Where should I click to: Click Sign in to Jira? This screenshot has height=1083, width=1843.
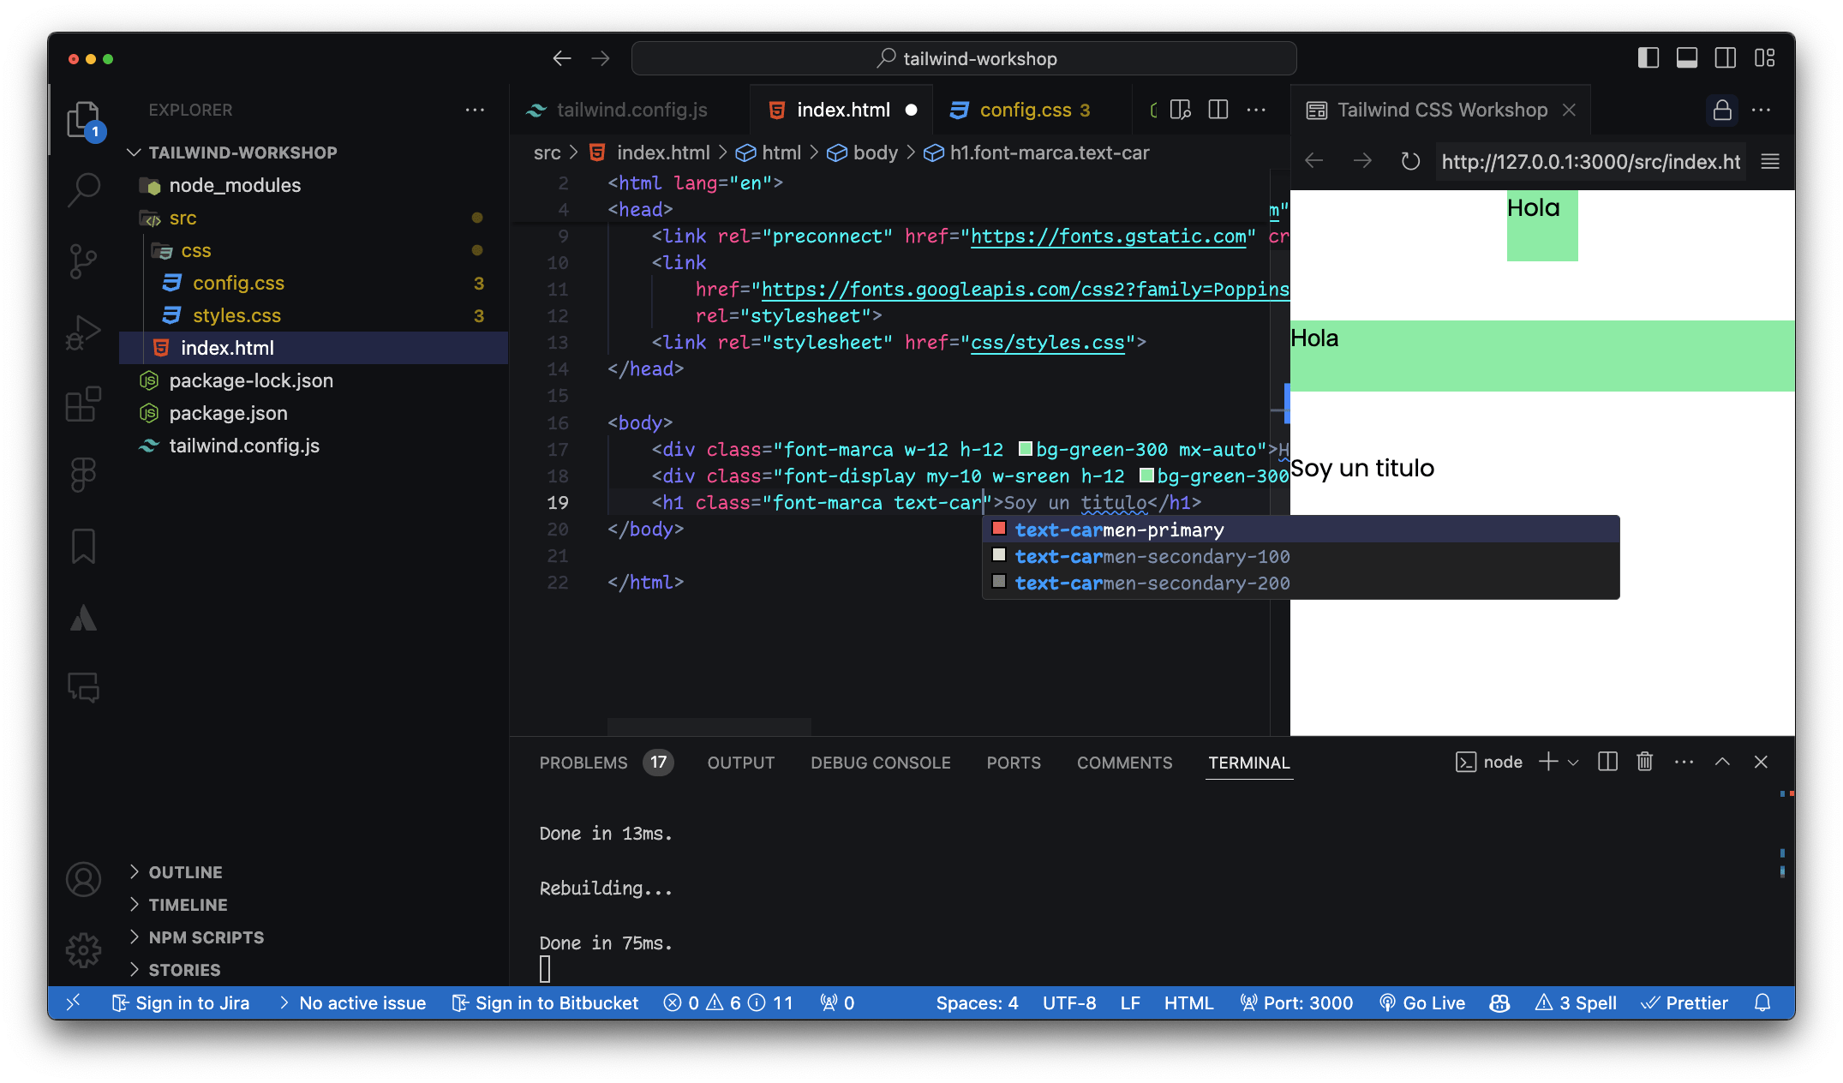181,1002
